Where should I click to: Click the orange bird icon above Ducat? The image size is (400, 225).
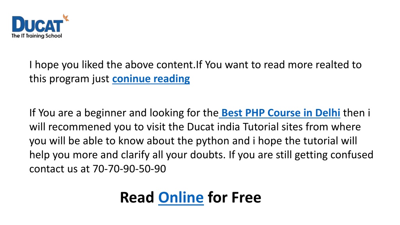pos(66,18)
